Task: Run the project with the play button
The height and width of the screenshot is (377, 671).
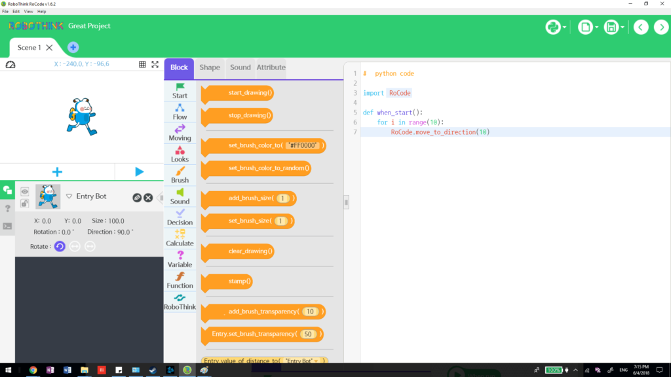Action: (x=138, y=171)
